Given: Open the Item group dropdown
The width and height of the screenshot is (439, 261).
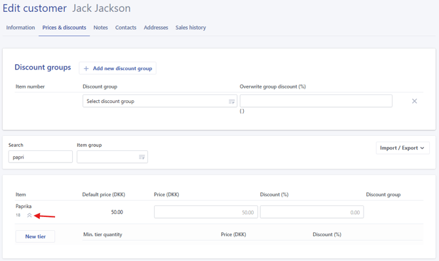Looking at the screenshot, I should 112,157.
